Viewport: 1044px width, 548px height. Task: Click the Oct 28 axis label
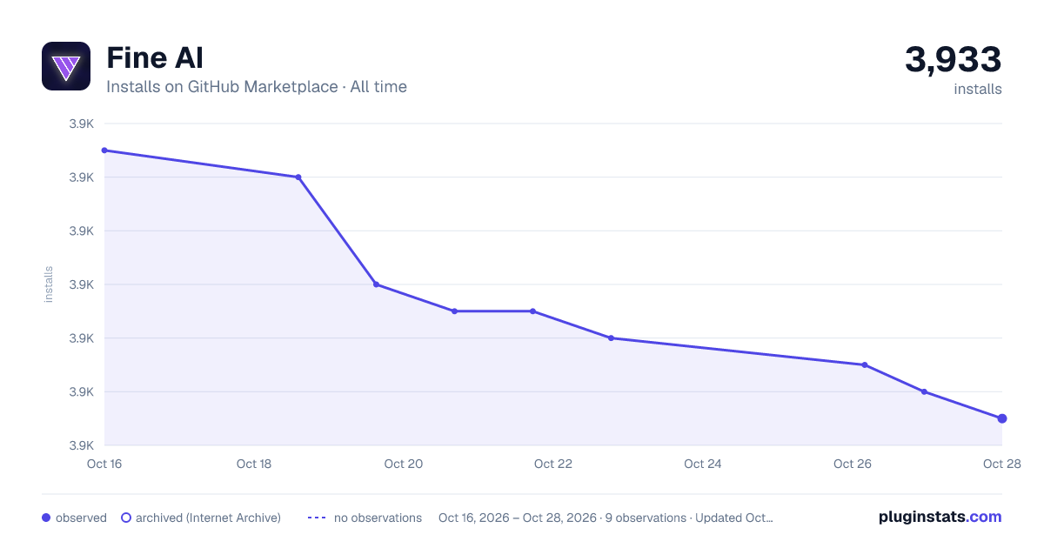point(1000,464)
